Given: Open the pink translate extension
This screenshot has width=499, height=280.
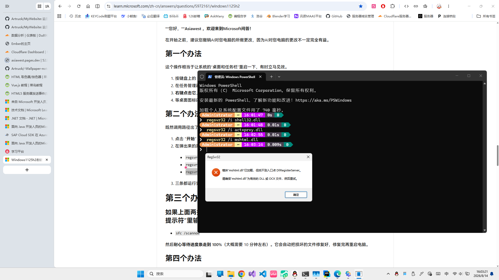Looking at the screenshot, I should pos(374,6).
